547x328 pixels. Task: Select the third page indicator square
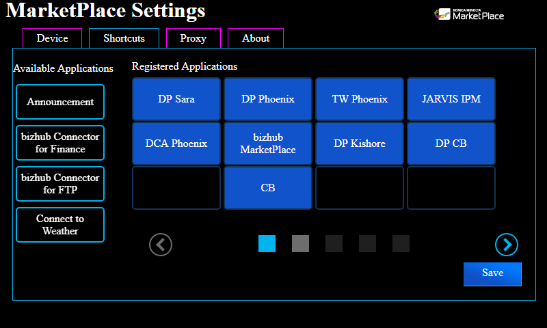334,244
